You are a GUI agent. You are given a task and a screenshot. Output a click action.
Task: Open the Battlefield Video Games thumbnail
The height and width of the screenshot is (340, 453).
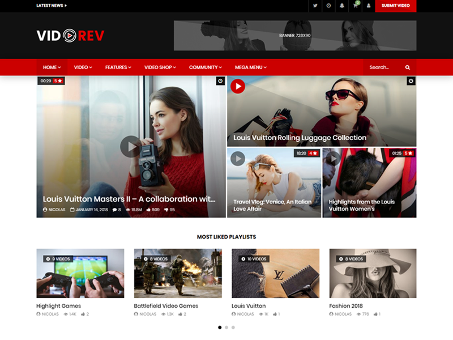tap(178, 273)
